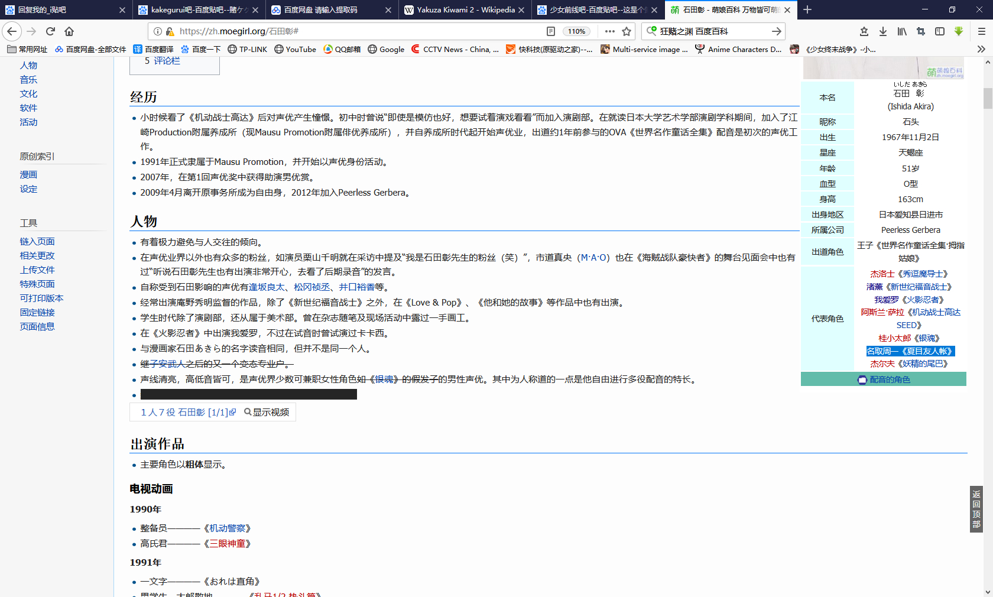993x597 pixels.
Task: Open infobox role 桂小太郎《银魂》
Action: (910, 338)
